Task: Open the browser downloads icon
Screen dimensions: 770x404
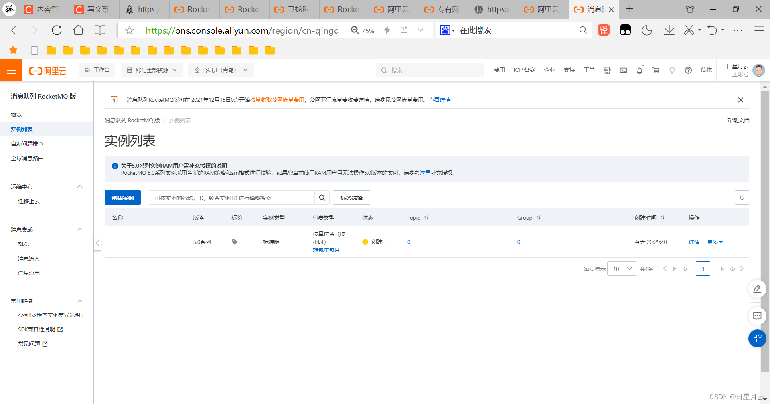Action: pos(669,30)
